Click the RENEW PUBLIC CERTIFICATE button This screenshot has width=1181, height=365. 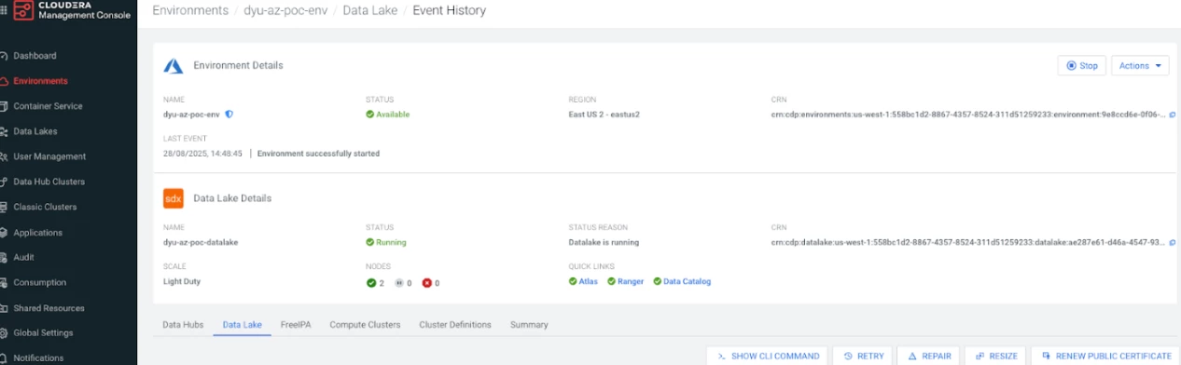coord(1106,356)
